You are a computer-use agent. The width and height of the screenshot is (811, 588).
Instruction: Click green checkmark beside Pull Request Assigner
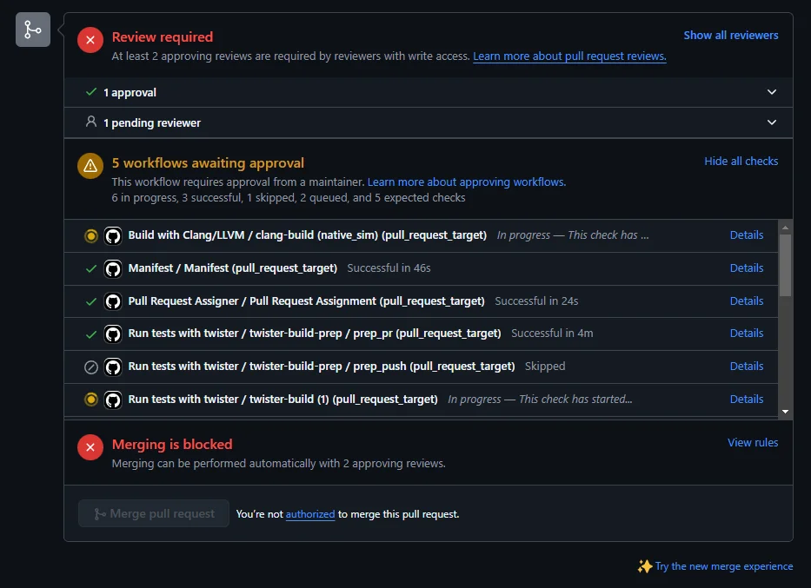click(90, 301)
